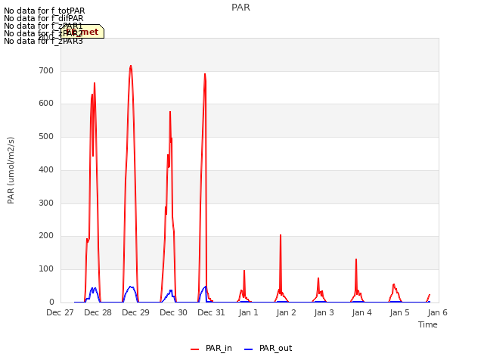Click the Jan 6 x-axis tick label
The height and width of the screenshot is (363, 484).
(x=437, y=312)
